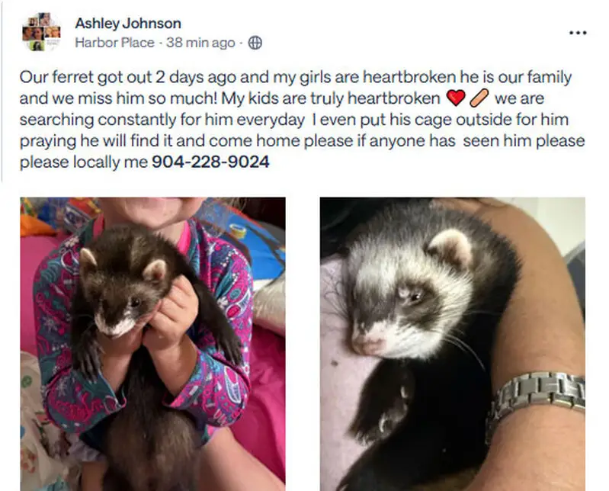Screen dimensions: 609x491
Task: Click the ferret's white ear in right photo
Action: [452, 248]
